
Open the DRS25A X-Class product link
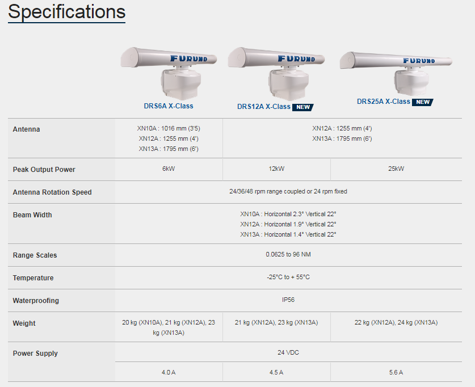pos(383,102)
